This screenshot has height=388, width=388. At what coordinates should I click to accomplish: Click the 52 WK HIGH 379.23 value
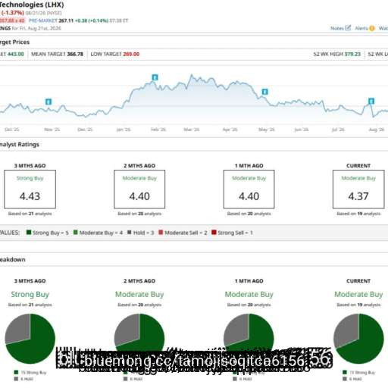[x=352, y=54]
